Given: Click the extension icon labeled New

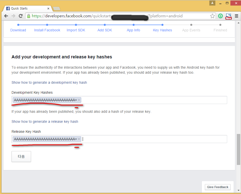Looking at the screenshot, I should 229,16.
